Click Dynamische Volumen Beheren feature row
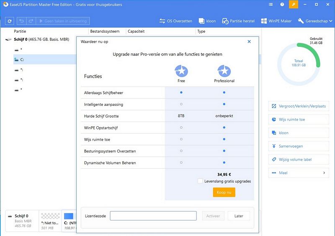The height and width of the screenshot is (236, 335). point(167,163)
